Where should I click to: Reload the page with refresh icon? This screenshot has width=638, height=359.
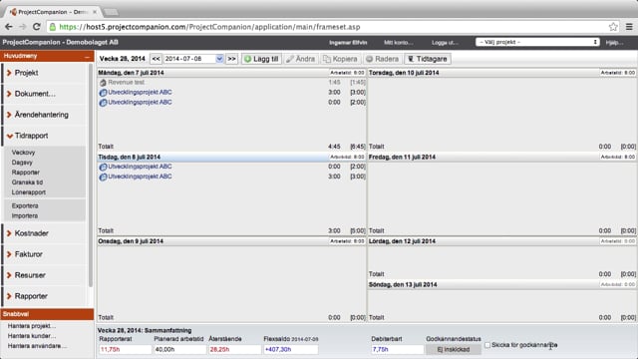(x=37, y=27)
